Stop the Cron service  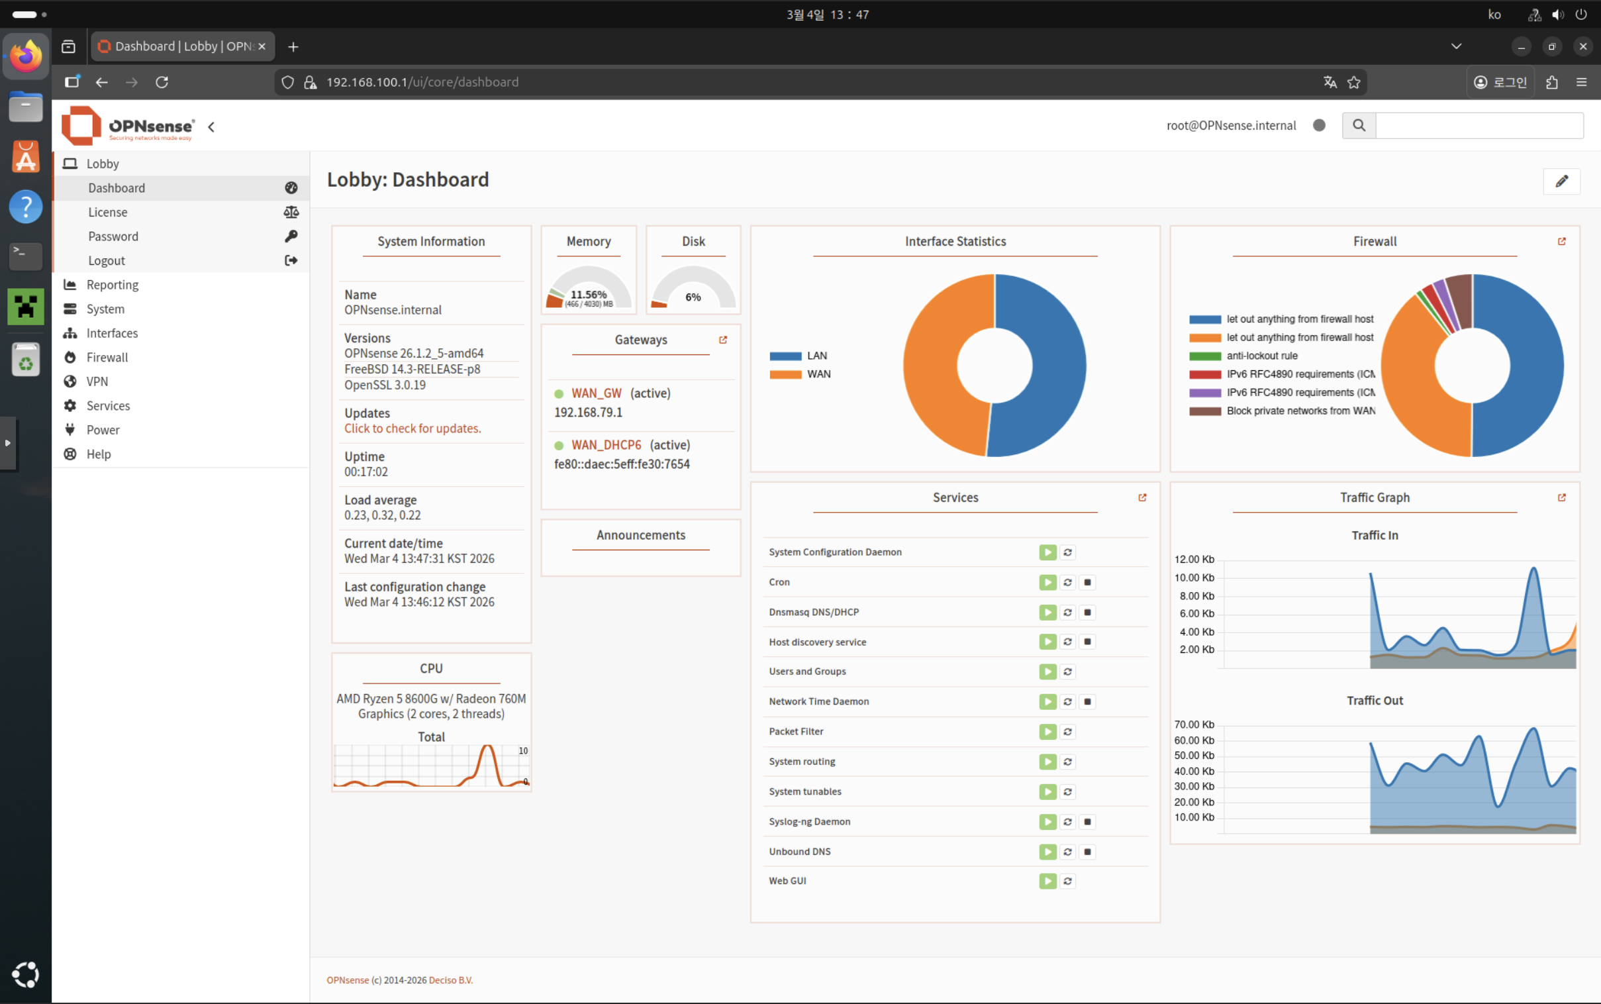[1087, 582]
